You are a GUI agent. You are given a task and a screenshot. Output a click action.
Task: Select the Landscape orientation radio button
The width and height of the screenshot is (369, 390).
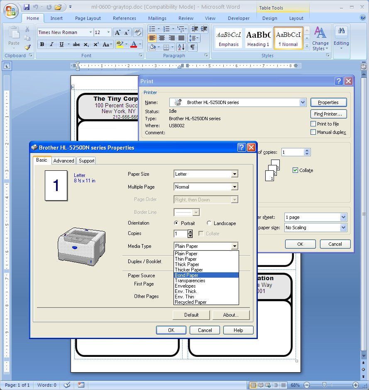pyautogui.click(x=209, y=223)
